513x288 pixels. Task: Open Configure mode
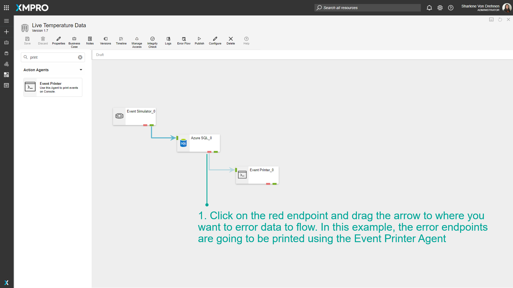pyautogui.click(x=215, y=41)
